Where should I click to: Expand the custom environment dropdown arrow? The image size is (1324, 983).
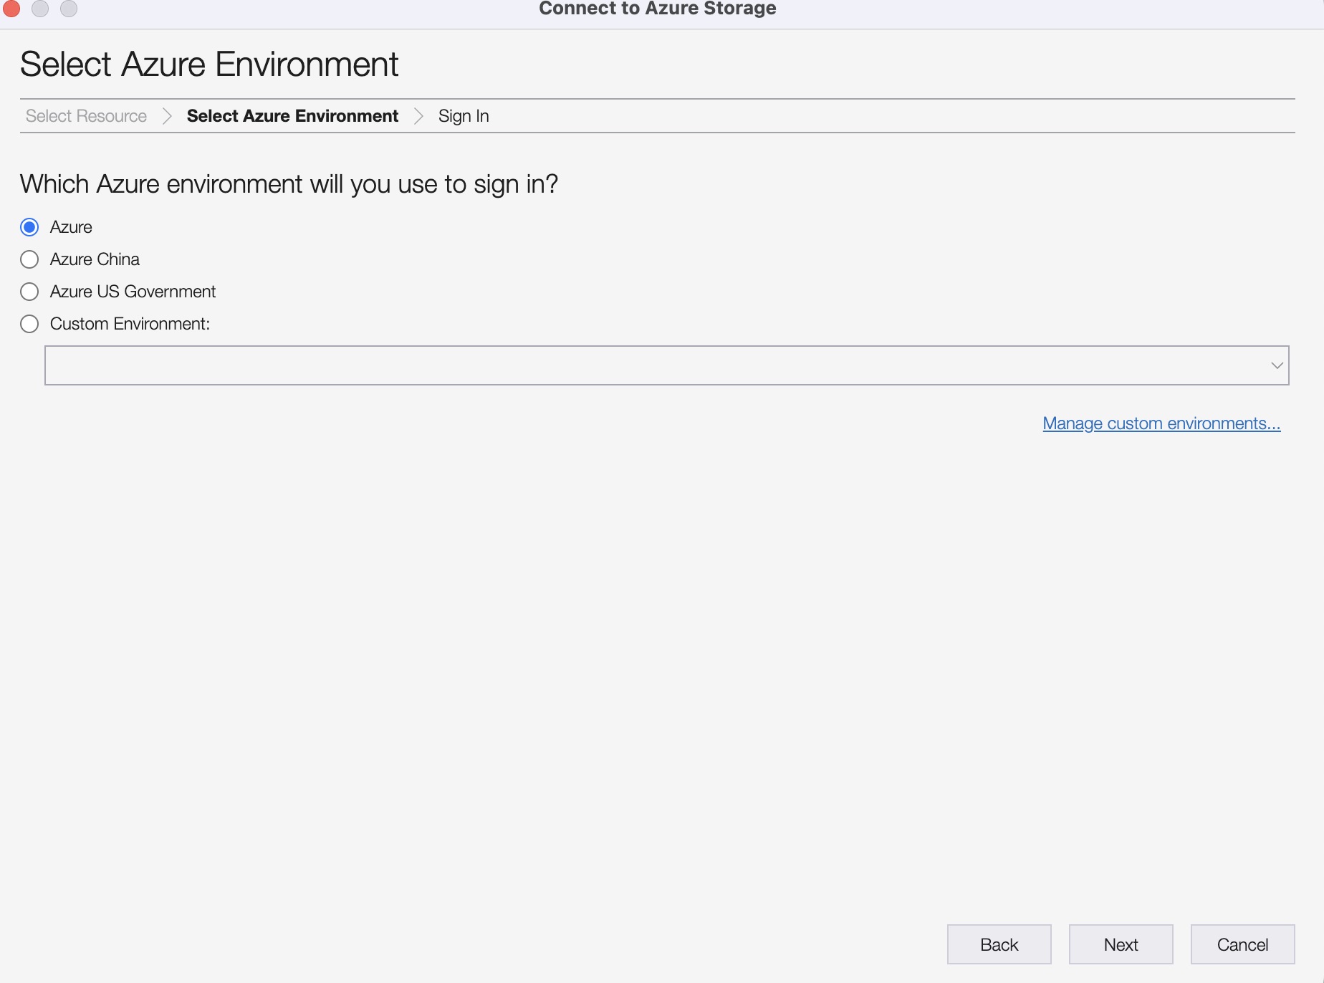pyautogui.click(x=1277, y=365)
